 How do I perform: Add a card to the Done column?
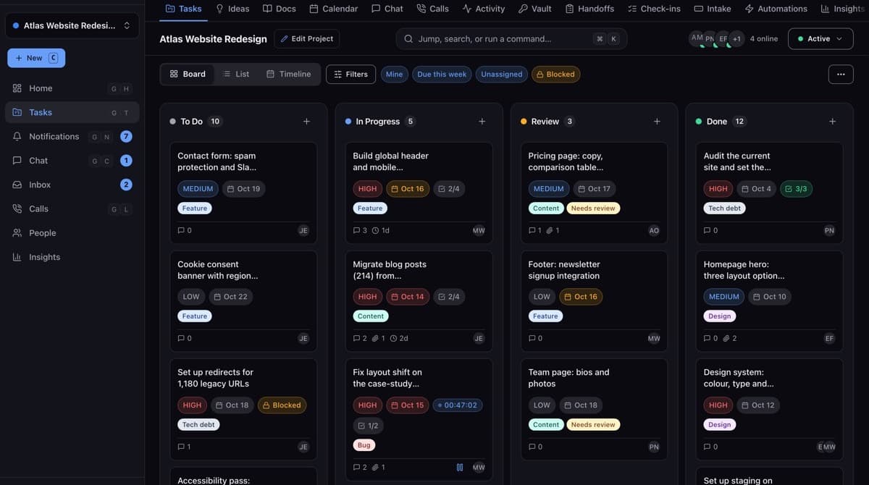[832, 122]
